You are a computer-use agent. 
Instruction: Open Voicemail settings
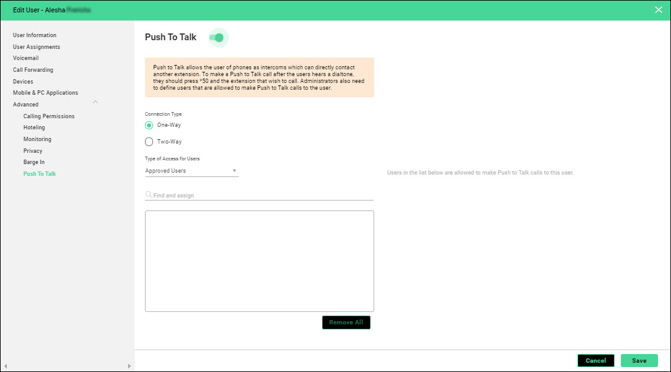tap(26, 58)
